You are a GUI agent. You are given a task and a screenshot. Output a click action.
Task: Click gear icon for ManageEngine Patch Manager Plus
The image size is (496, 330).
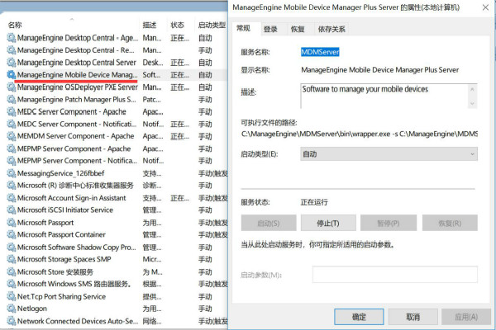[12, 100]
